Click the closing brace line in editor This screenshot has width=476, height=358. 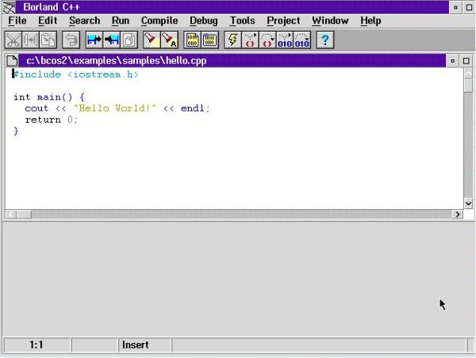click(x=16, y=131)
